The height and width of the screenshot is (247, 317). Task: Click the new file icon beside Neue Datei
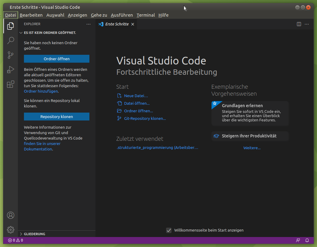point(119,96)
